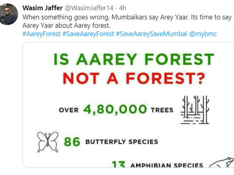Click Wasim Jaffer's profile avatar

(9, 14)
